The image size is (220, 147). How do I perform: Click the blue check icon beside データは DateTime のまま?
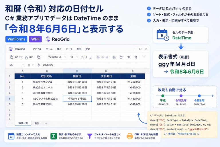coord(149,8)
